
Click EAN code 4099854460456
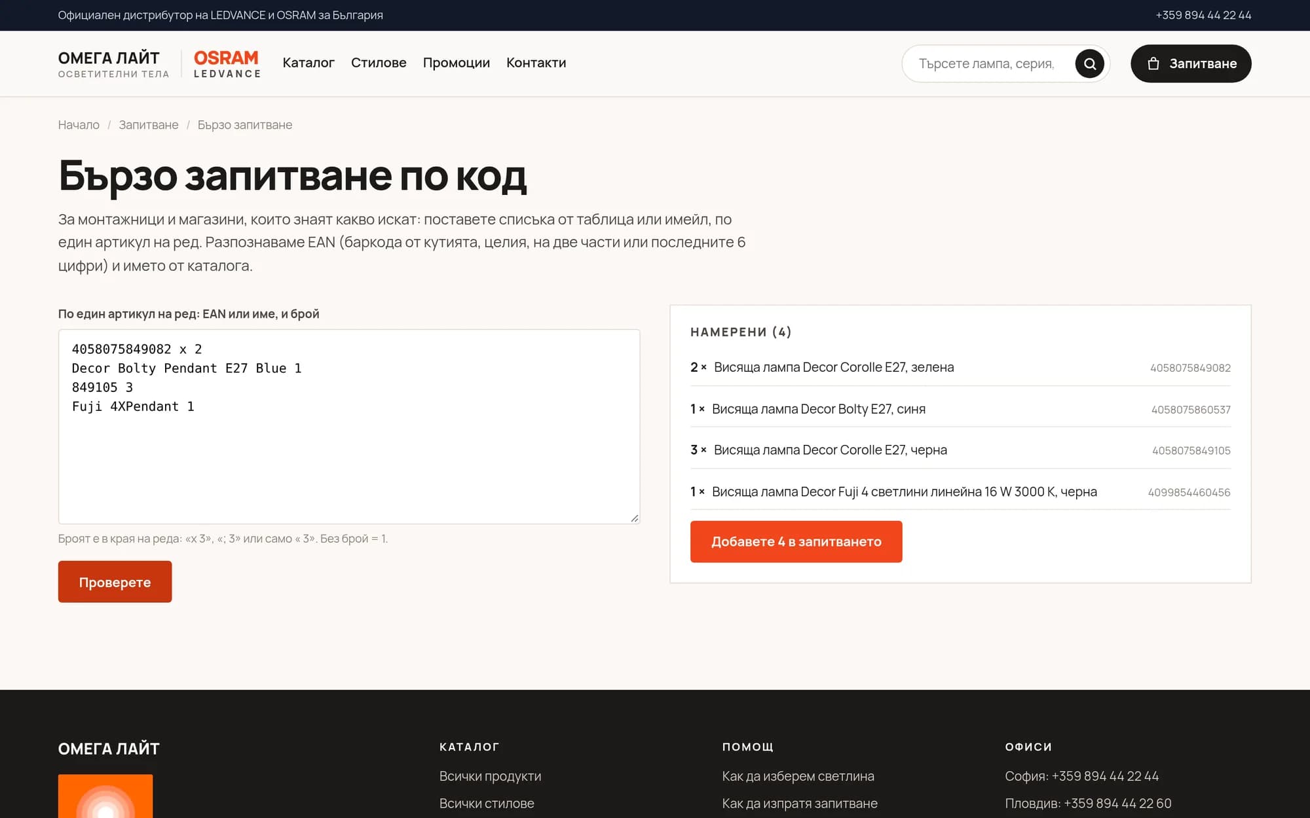click(1189, 493)
